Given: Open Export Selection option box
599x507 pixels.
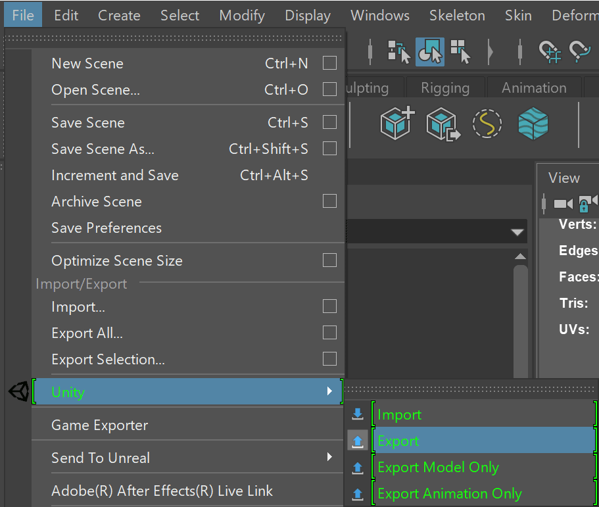Looking at the screenshot, I should 329,358.
